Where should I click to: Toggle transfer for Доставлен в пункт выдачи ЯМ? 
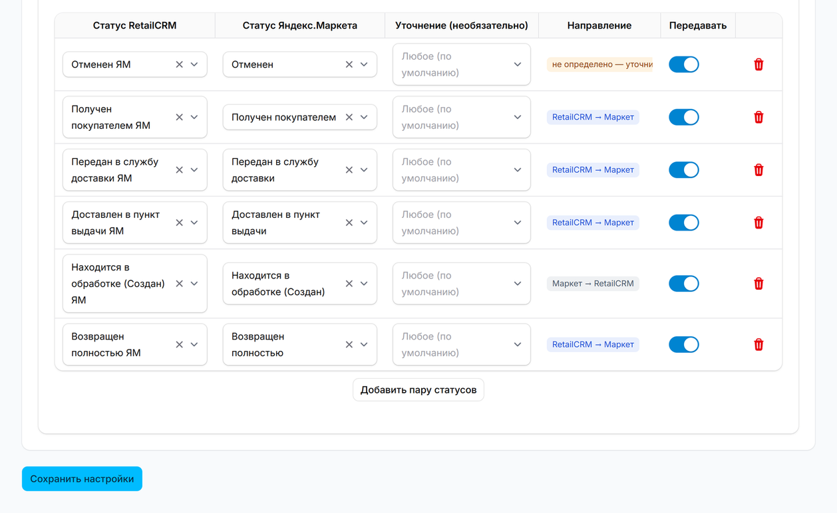(683, 223)
